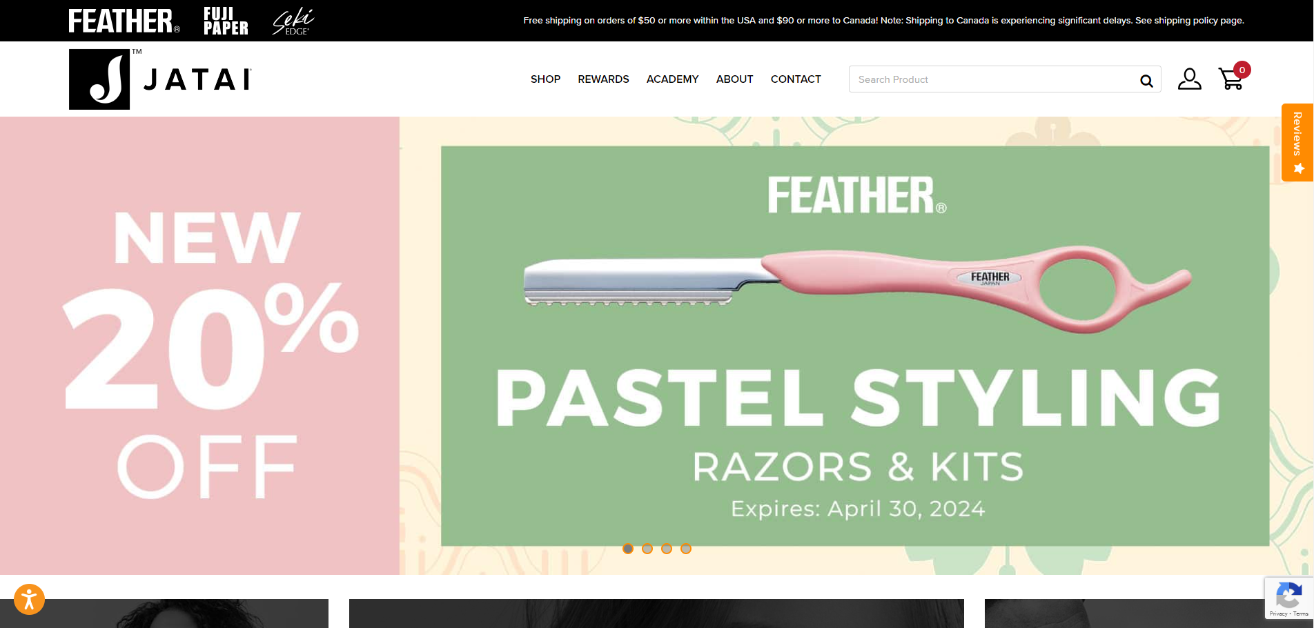This screenshot has width=1314, height=628.
Task: Click the free shipping notice text
Action: tap(883, 21)
